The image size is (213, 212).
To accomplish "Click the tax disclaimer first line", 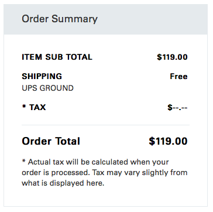I will pos(95,162).
